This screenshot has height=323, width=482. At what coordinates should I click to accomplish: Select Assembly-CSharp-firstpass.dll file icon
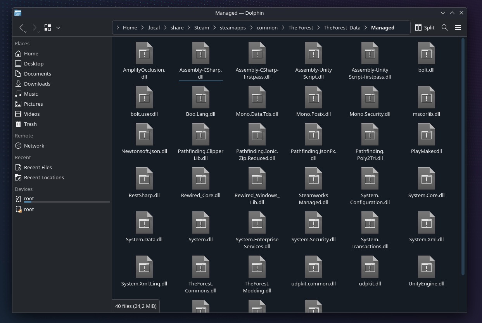pos(257,53)
